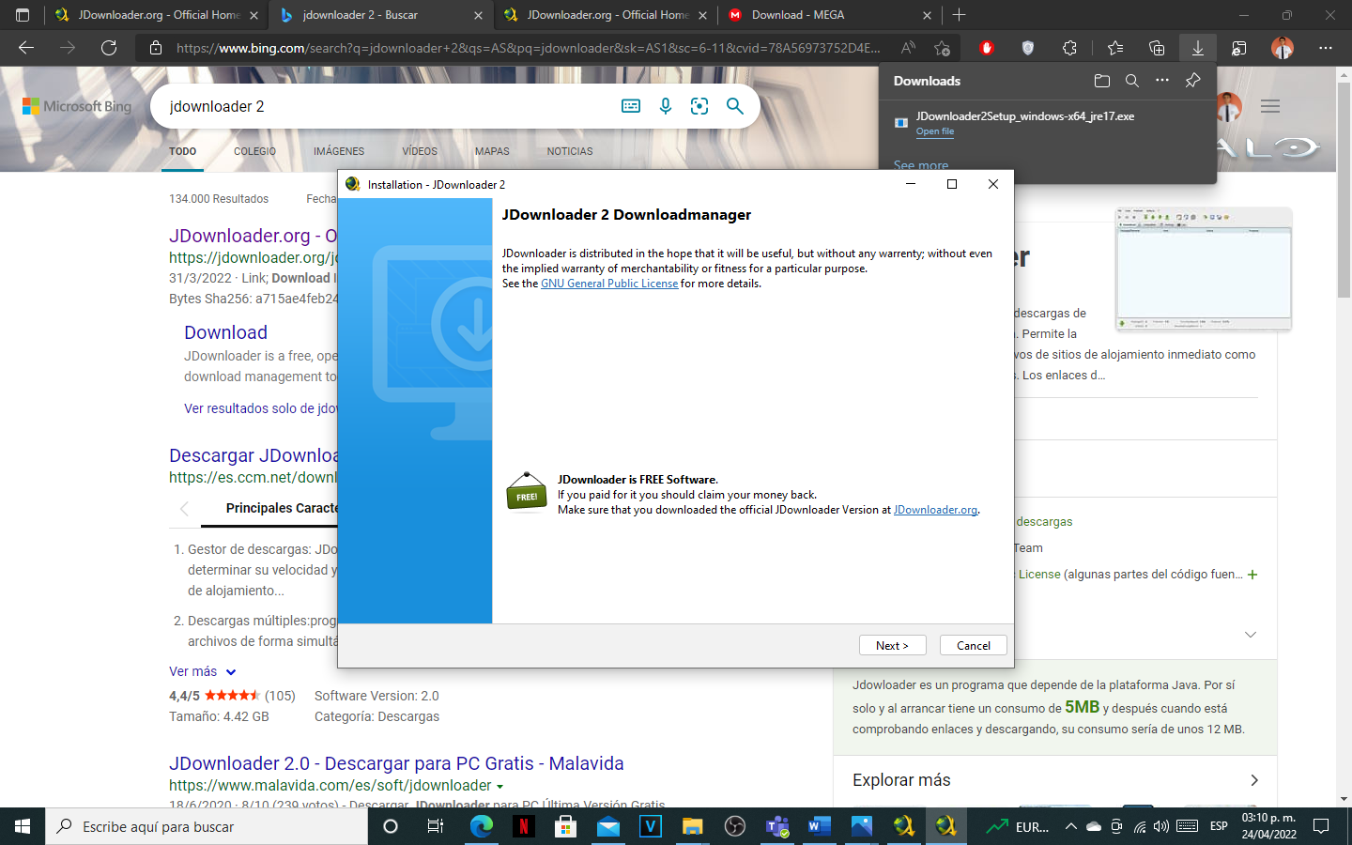Select the MAPAS search tab
The height and width of the screenshot is (845, 1352).
(492, 151)
